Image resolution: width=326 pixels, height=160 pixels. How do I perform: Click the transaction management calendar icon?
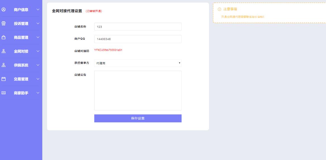point(4,79)
